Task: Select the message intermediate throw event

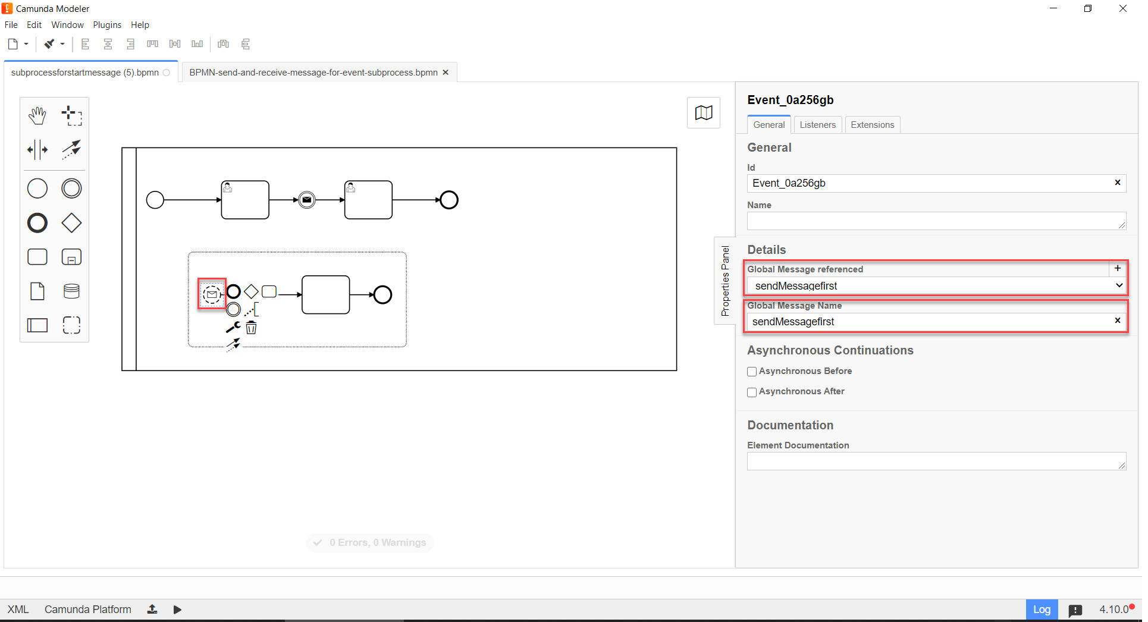Action: [x=307, y=200]
